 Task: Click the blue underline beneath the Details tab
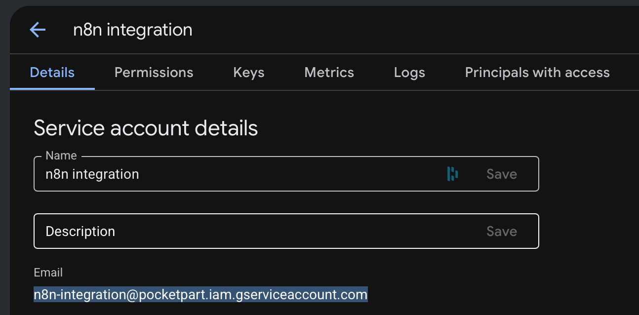52,89
